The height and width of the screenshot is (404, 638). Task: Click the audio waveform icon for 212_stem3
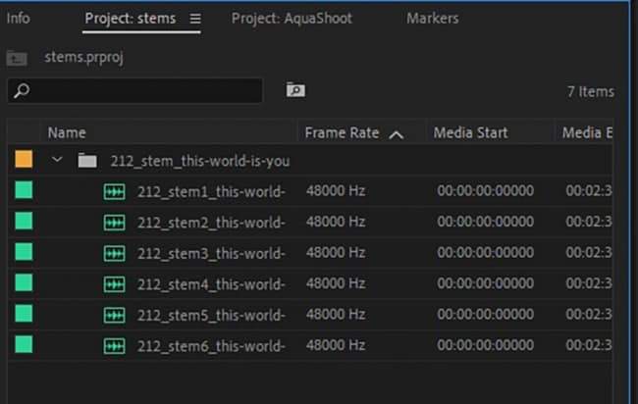[x=115, y=253]
